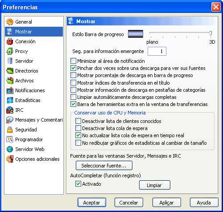Viewport: 223px width, 212px height.
Task: Click the progress bar style slider thumb
Action: [x=211, y=33]
